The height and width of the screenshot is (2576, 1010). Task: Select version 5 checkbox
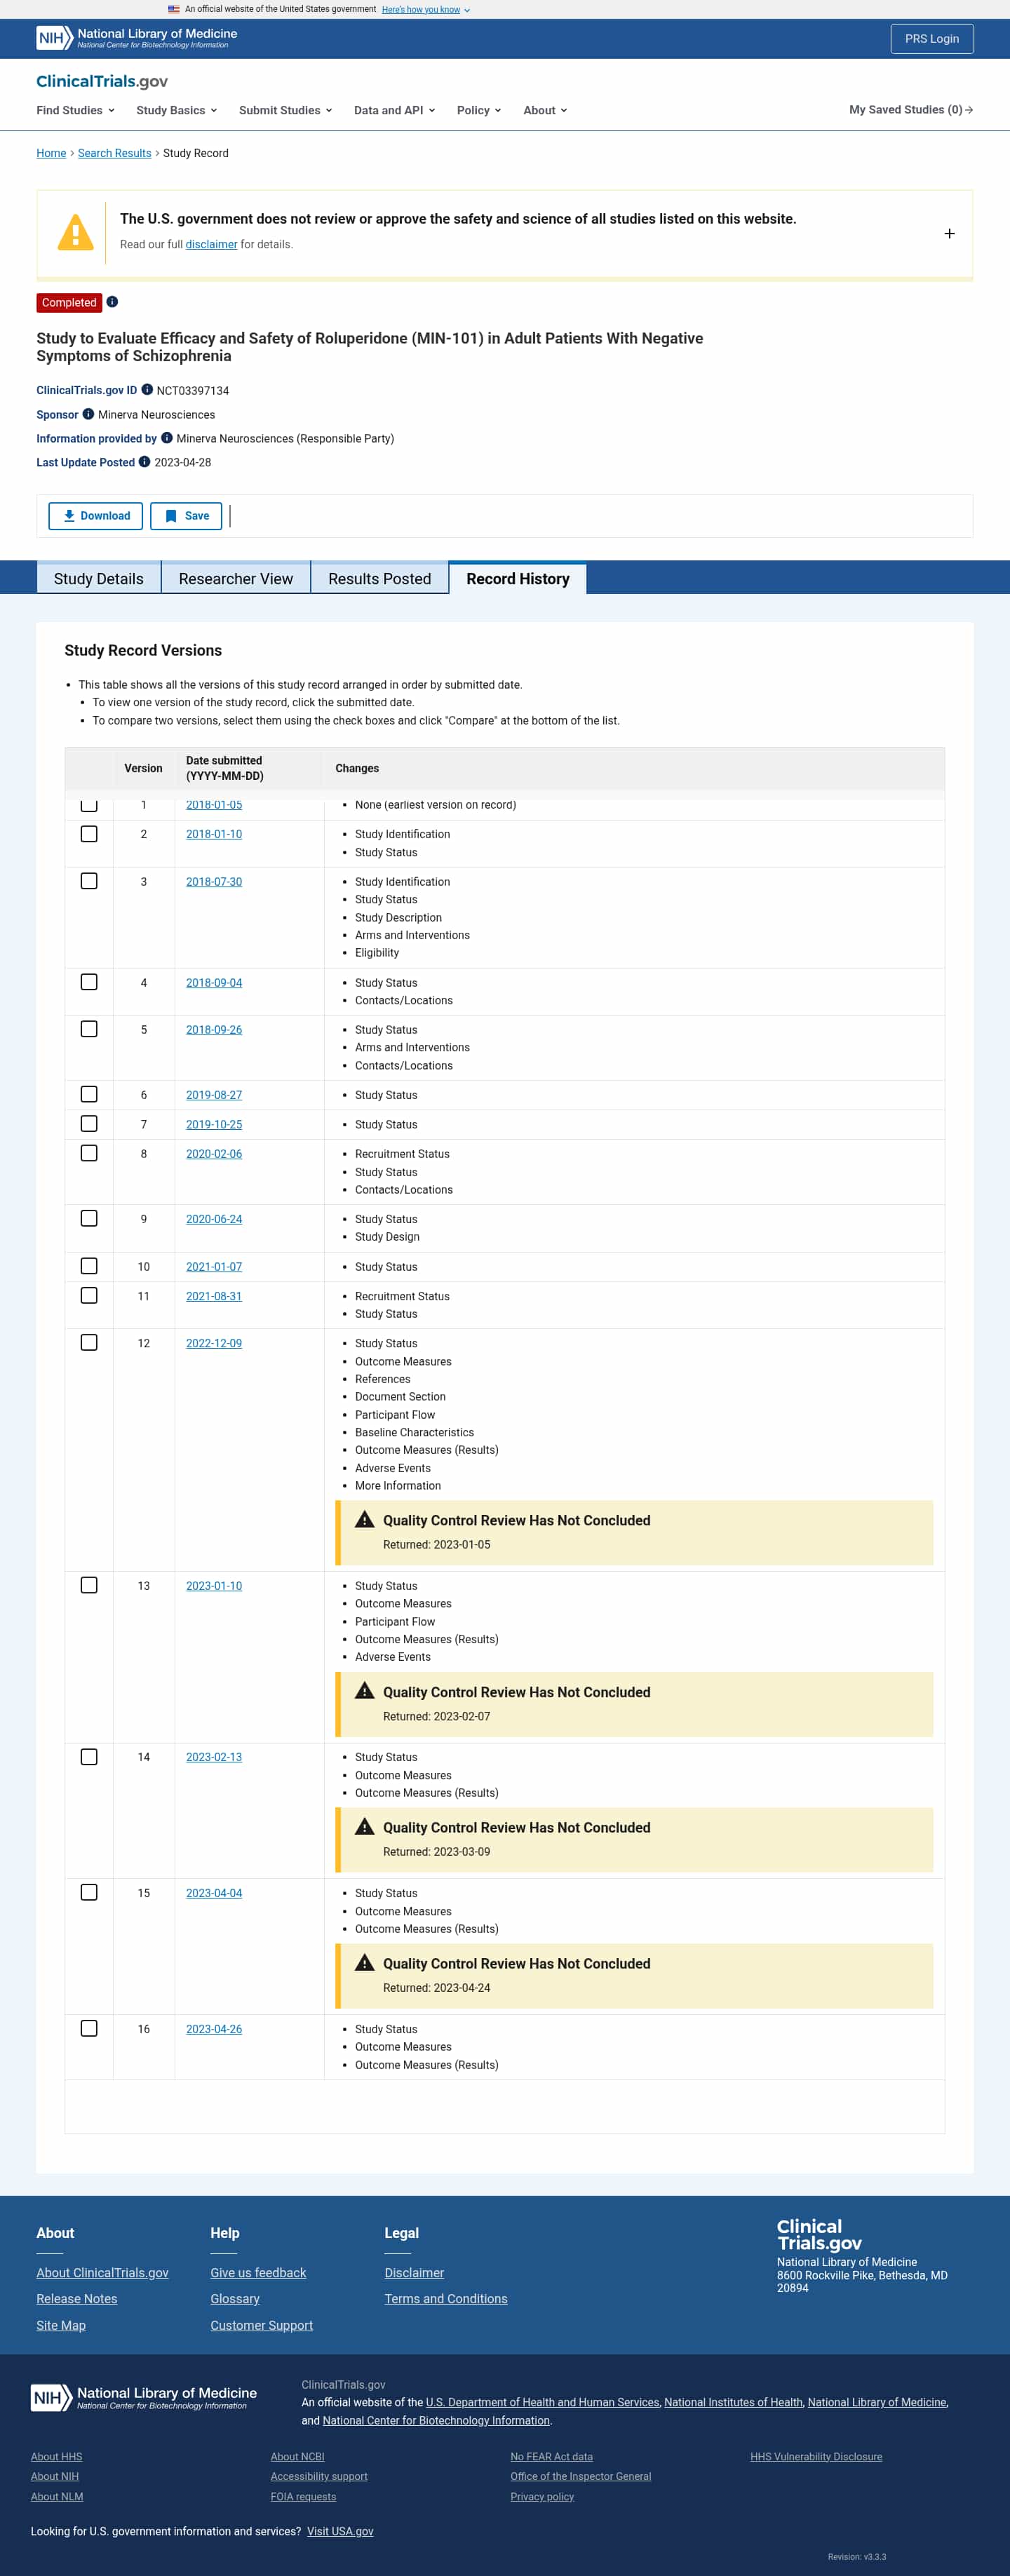click(x=89, y=1029)
